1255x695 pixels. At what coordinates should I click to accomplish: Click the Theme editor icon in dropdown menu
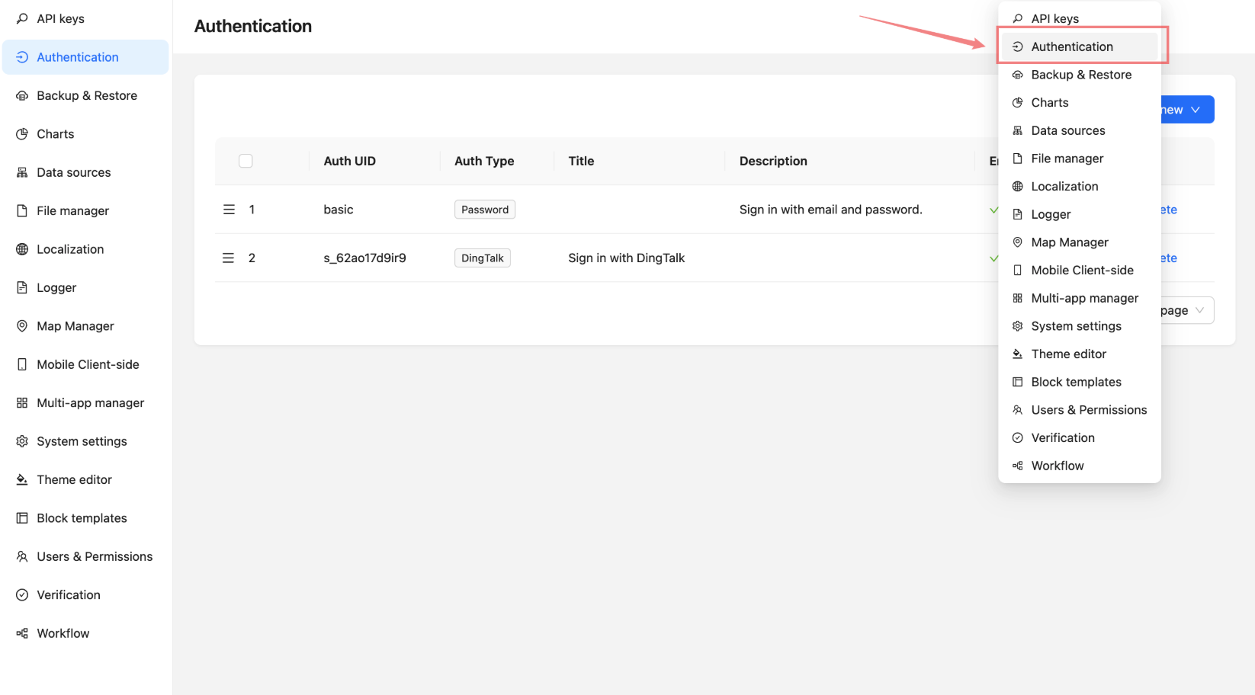pos(1017,354)
